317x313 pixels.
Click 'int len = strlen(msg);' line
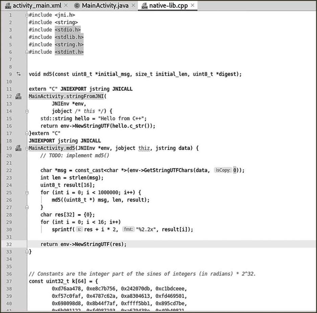coord(72,178)
